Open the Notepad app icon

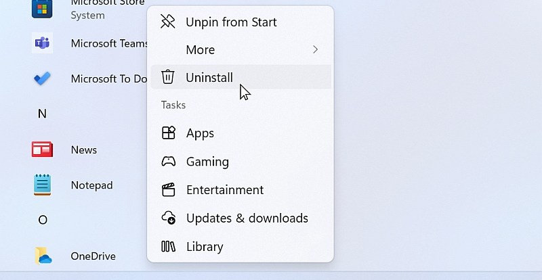pyautogui.click(x=42, y=185)
